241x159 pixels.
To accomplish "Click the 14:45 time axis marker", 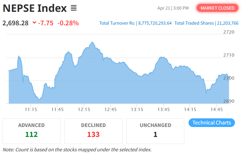I will point(217,109).
